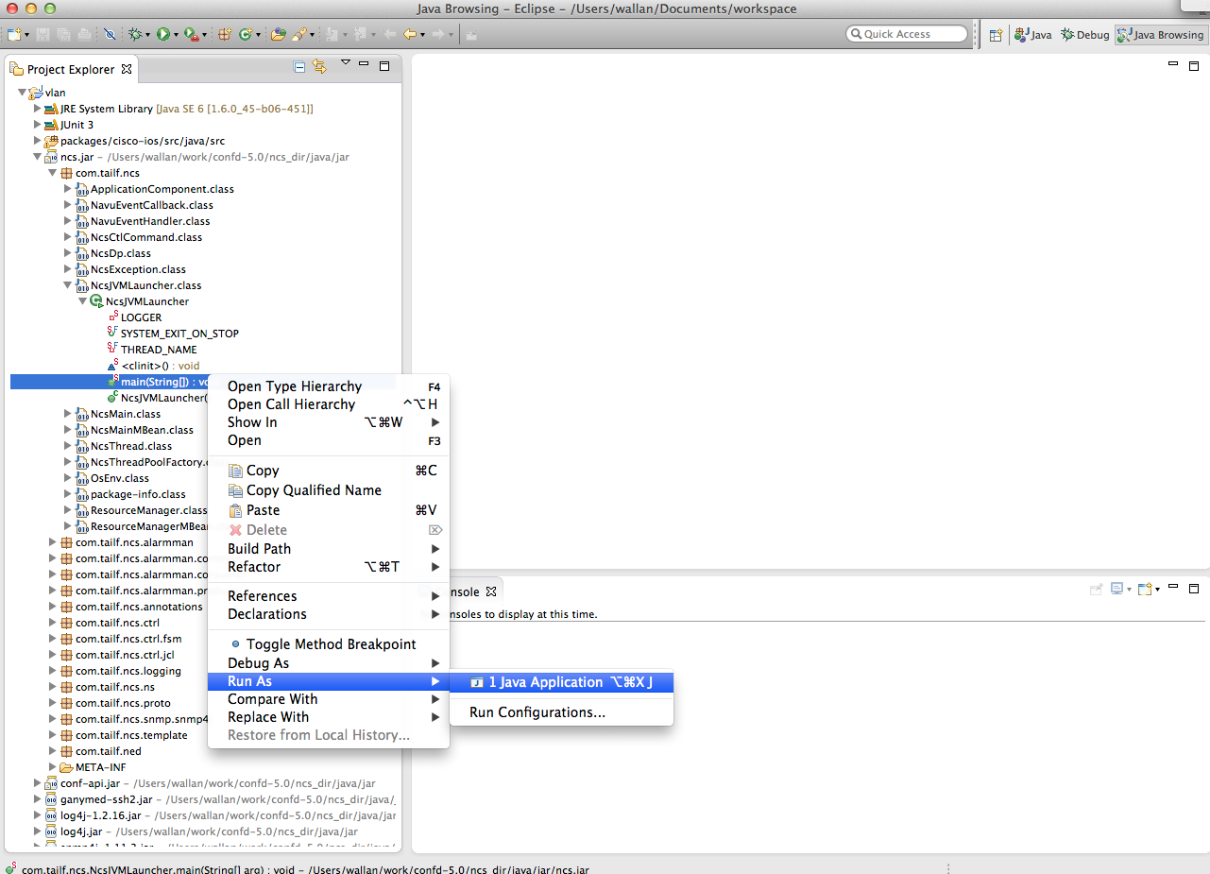Expand the conf-api.jar tree node
Viewport: 1210px width, 874px height.
pyautogui.click(x=38, y=783)
